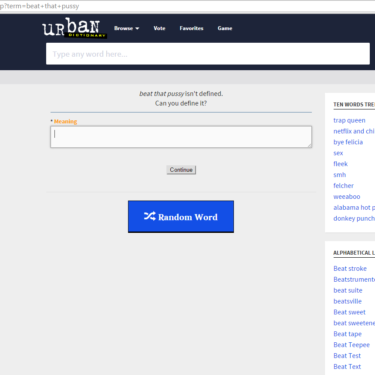The height and width of the screenshot is (375, 375).
Task: Open alphabetical entry 'beat sweetener'
Action: [x=354, y=323]
